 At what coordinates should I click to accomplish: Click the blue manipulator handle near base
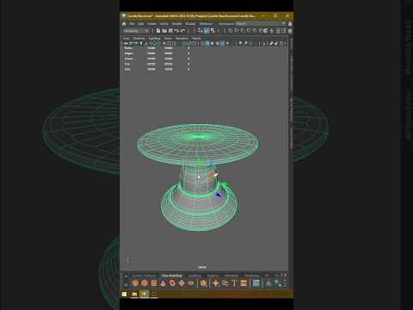pos(219,195)
